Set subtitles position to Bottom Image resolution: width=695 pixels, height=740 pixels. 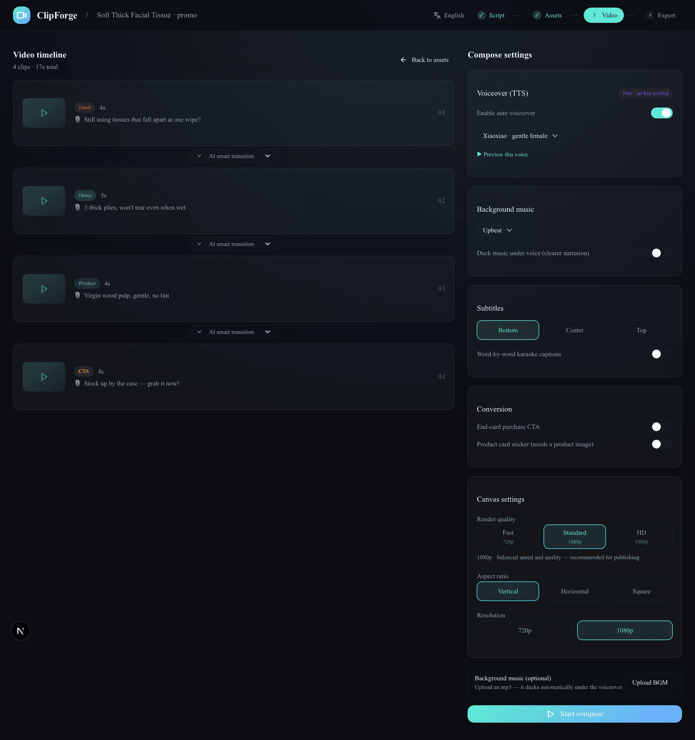tap(508, 330)
